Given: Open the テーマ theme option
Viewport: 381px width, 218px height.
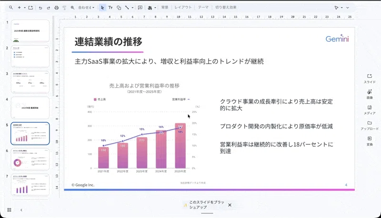Looking at the screenshot, I should point(203,7).
